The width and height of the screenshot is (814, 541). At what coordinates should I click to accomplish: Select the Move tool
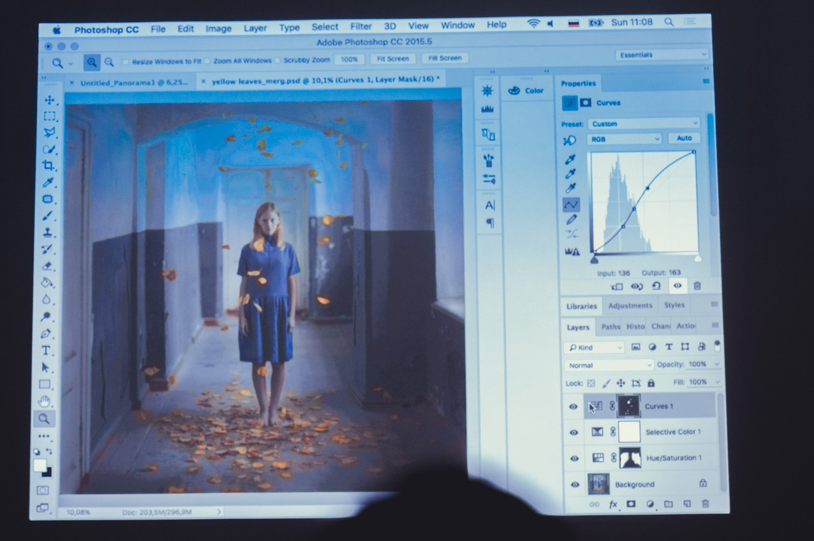[49, 100]
